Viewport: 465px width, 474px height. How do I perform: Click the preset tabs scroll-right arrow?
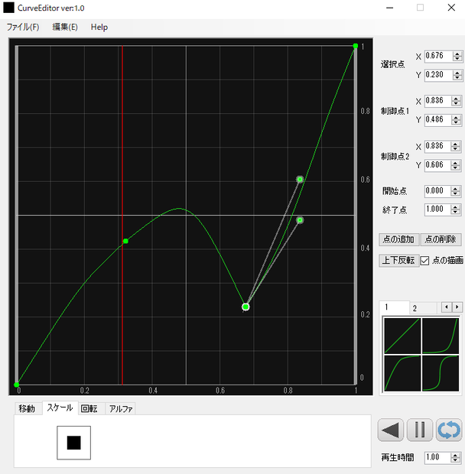(x=457, y=307)
